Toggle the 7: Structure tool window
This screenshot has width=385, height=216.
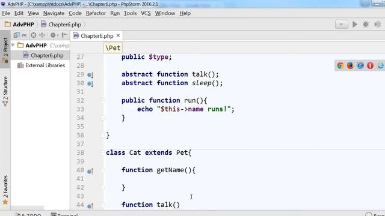(5, 91)
